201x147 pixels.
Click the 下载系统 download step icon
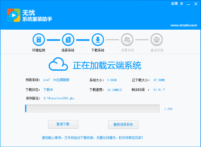tap(98, 40)
